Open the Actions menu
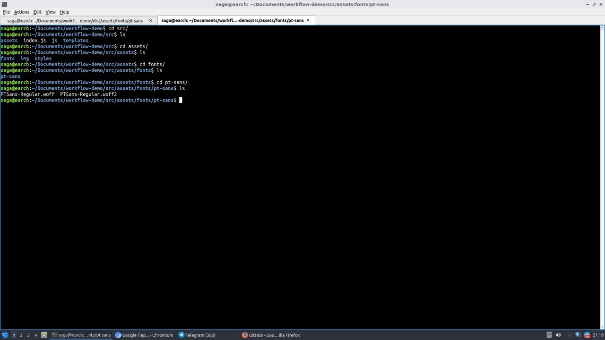Viewport: 605px width, 340px height. coord(21,12)
